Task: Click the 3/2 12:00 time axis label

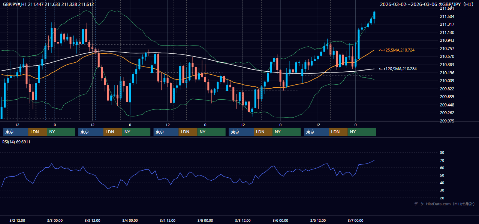Action: [17, 221]
